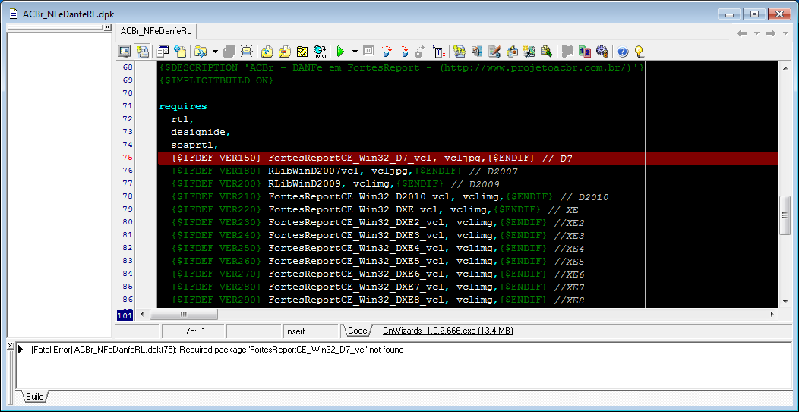Click the horizontal scrollbar thumb
The height and width of the screenshot is (414, 799).
click(184, 315)
